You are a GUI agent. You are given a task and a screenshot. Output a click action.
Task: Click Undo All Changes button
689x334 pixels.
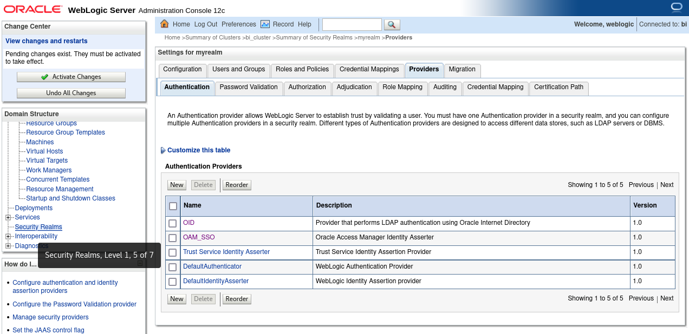click(x=71, y=93)
